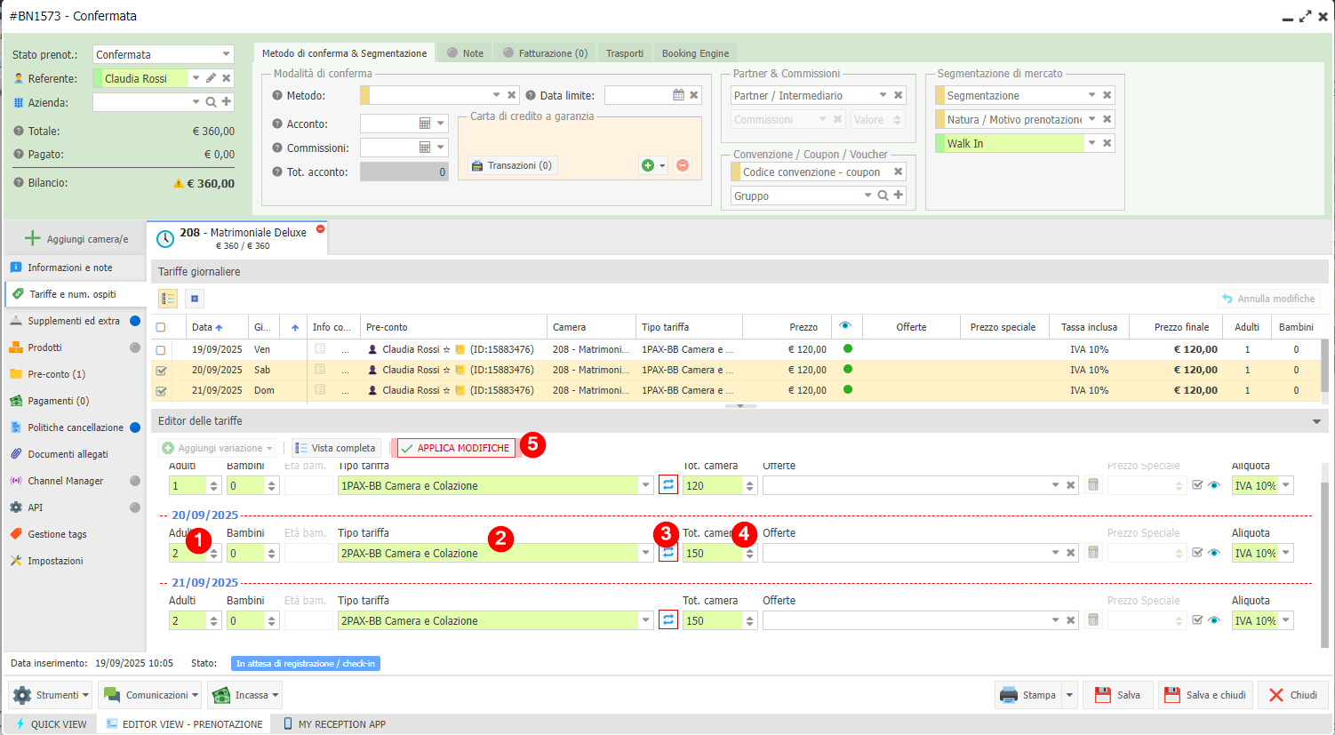
Task: Uncheck the 20/09/2025 rate row checkbox
Action: point(161,371)
